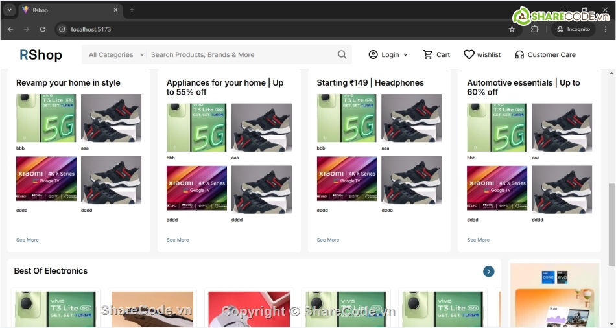Screen dimensions: 616x328
Task: Click See More under Revamp your home
Action: tap(27, 240)
